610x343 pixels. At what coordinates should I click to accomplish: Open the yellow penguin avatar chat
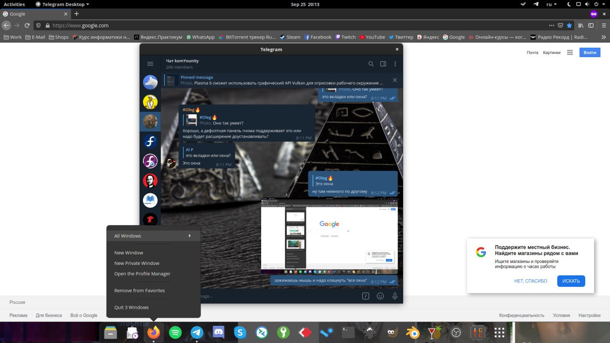150,102
